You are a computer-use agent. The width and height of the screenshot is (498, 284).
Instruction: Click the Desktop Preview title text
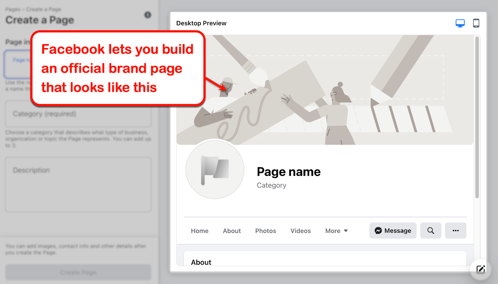coord(201,23)
